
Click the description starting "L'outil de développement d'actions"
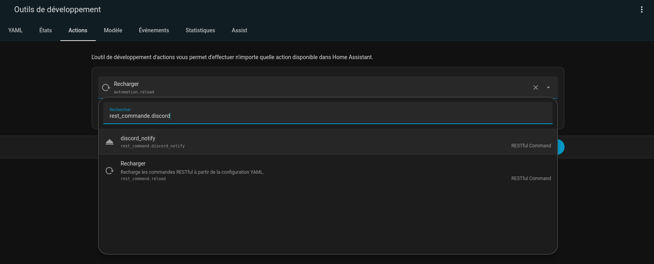click(232, 57)
